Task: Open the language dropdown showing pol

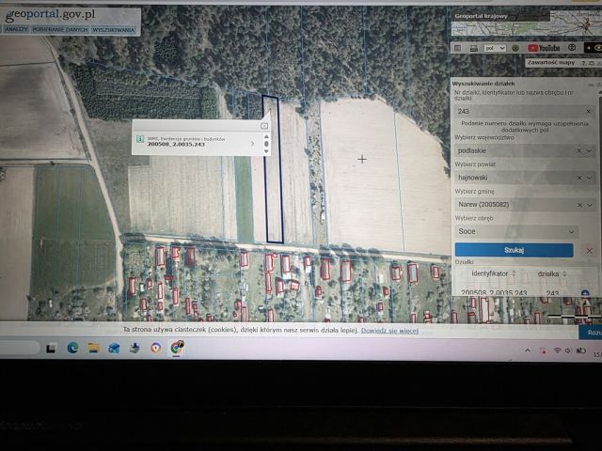Action: click(x=495, y=48)
